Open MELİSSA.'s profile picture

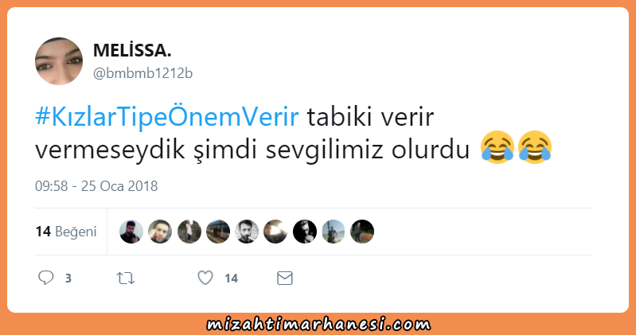point(59,61)
